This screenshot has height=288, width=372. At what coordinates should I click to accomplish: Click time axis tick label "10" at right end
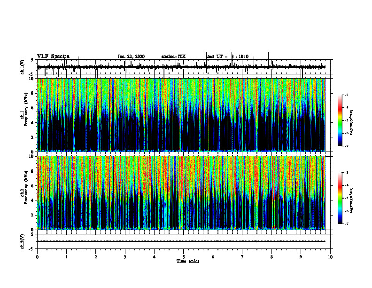click(330, 257)
